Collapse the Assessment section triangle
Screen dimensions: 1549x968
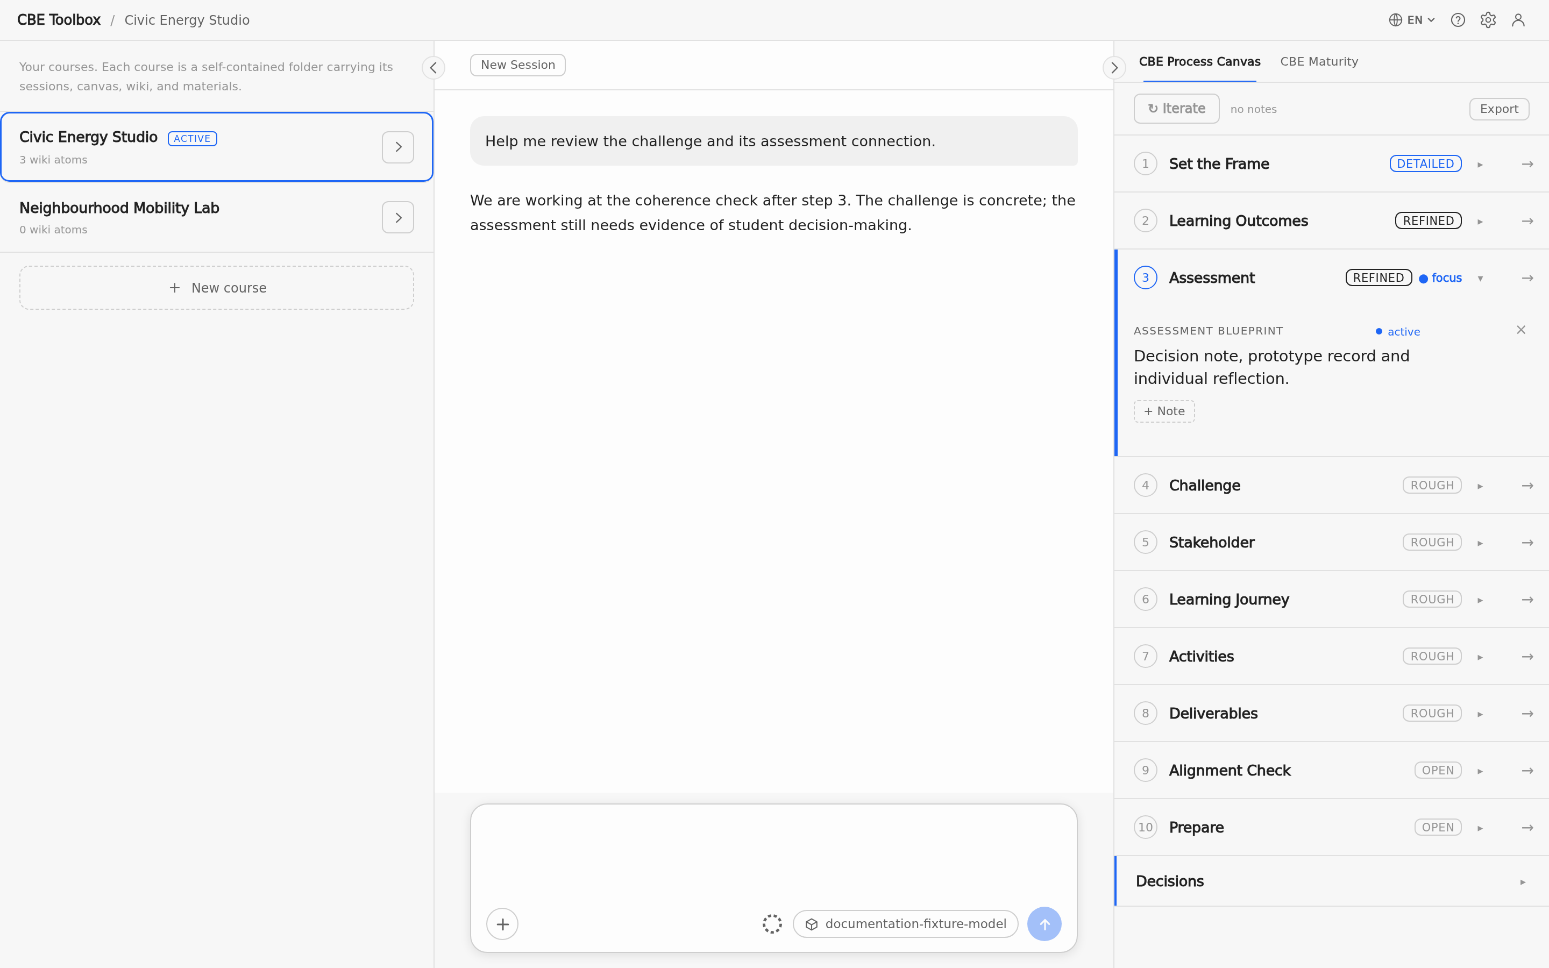[x=1480, y=279]
